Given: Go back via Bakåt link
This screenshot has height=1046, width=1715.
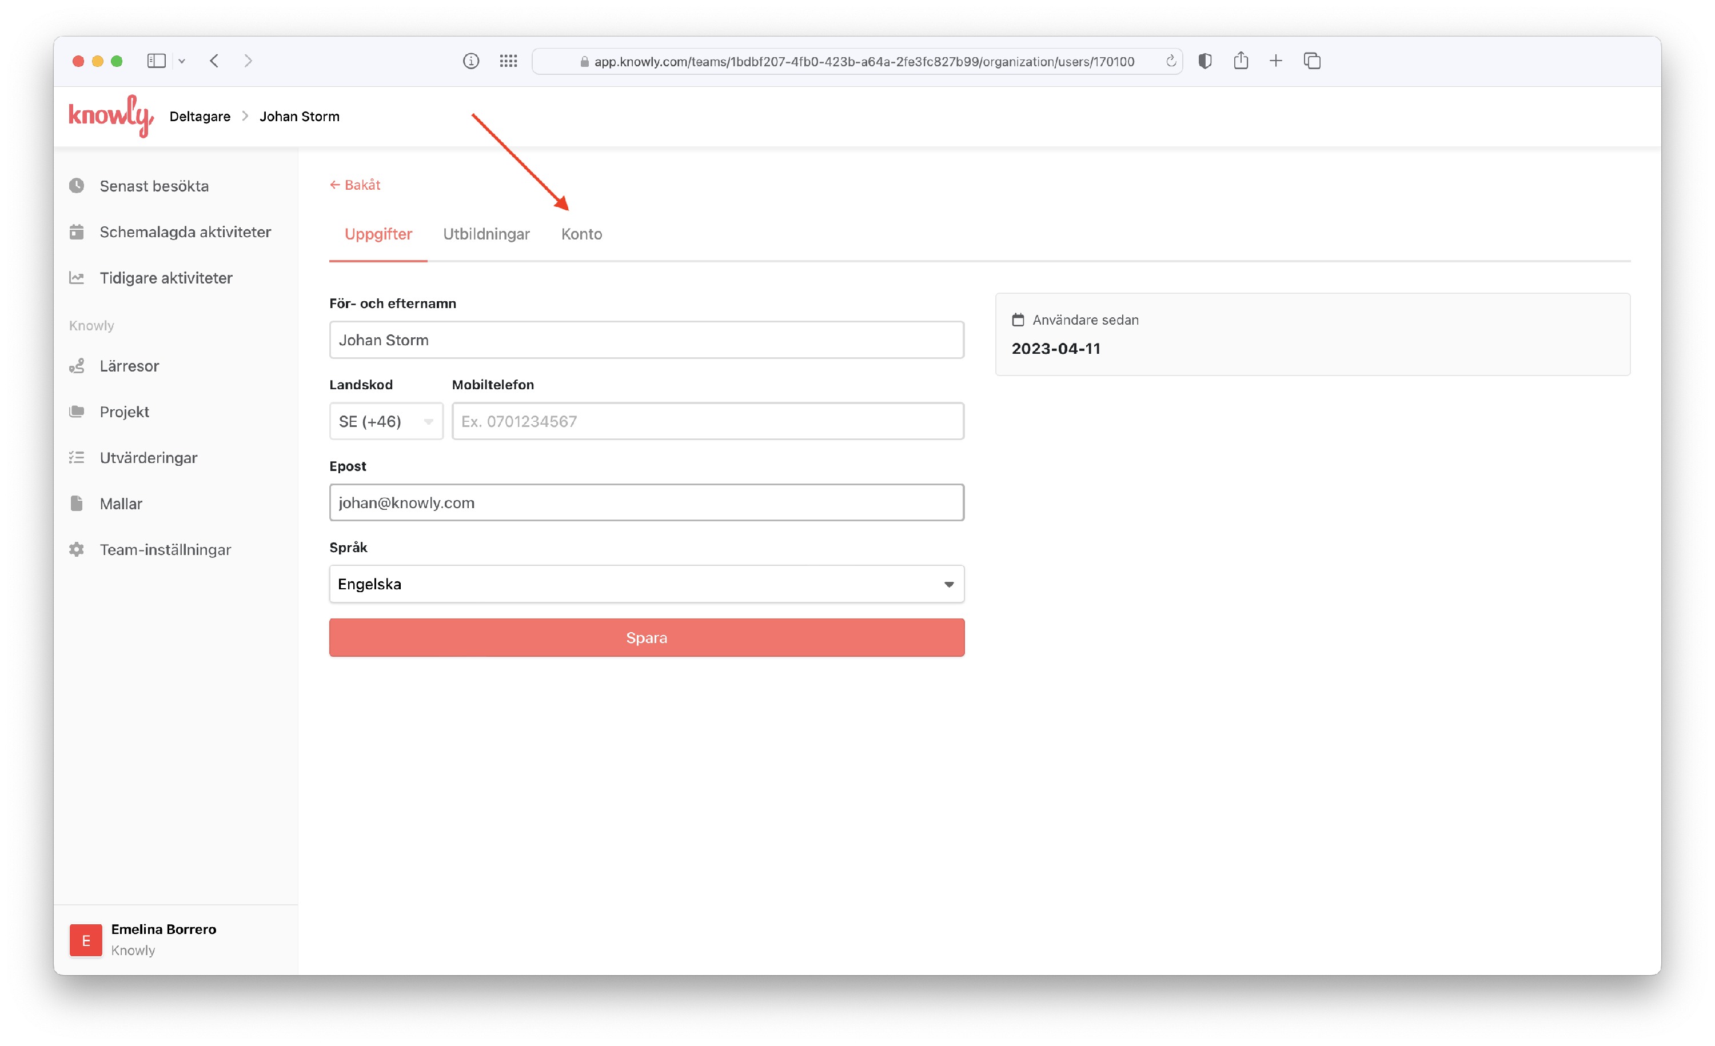Looking at the screenshot, I should (x=355, y=185).
